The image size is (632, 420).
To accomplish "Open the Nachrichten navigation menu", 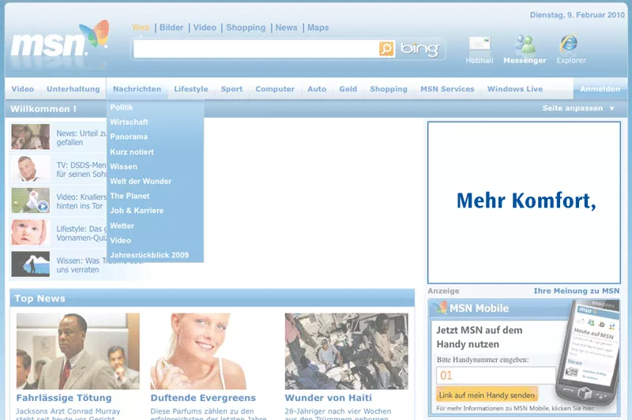I will tap(137, 88).
